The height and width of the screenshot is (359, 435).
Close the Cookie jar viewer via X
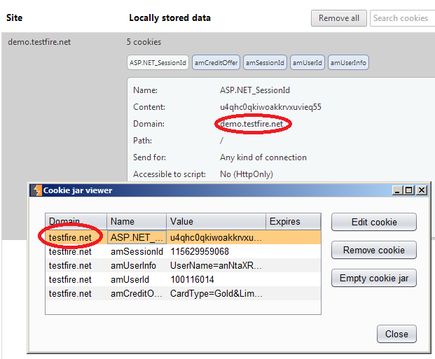422,190
